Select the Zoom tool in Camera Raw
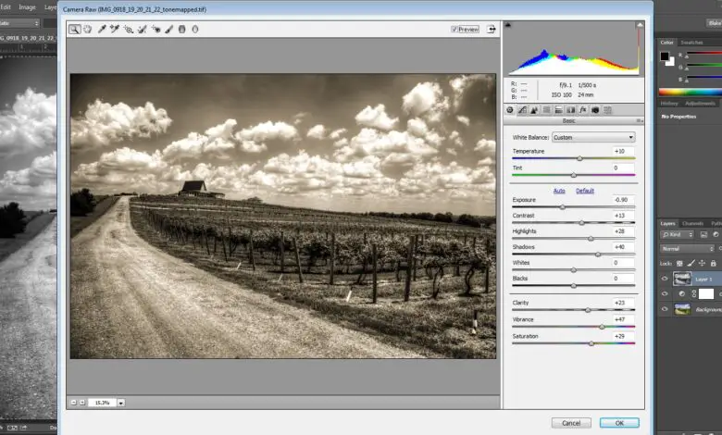The width and height of the screenshot is (722, 435). pyautogui.click(x=74, y=30)
